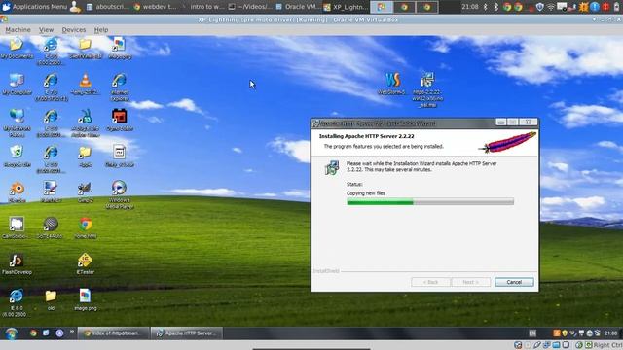The height and width of the screenshot is (350, 623).
Task: Click the XP taskbar clock 21:08
Action: tap(610, 332)
